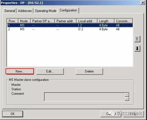This screenshot has height=120, width=147.
Task: Click the Edit... button
Action: (50, 71)
